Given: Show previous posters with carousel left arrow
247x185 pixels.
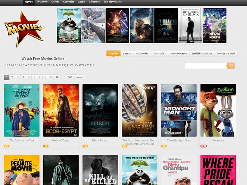Looking at the screenshot, I should pyautogui.click(x=62, y=25).
